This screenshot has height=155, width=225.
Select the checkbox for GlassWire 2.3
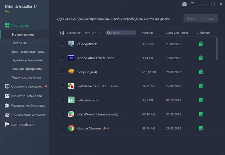pyautogui.click(x=62, y=114)
